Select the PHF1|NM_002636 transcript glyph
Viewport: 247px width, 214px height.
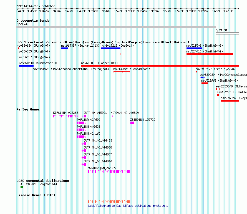coord(82,130)
